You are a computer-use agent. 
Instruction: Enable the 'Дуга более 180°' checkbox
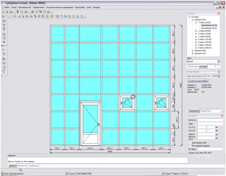coord(190,143)
